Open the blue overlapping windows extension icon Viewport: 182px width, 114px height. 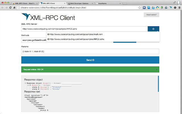148,8
